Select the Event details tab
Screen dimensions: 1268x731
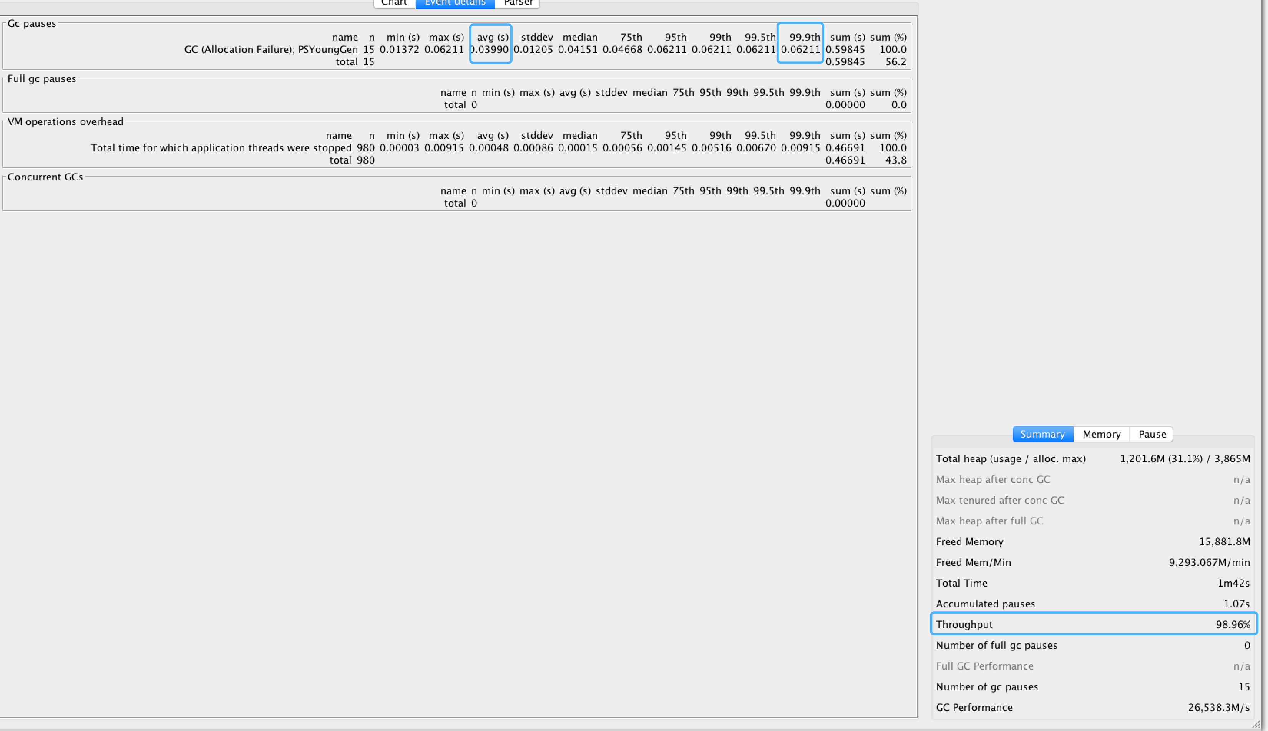(455, 3)
